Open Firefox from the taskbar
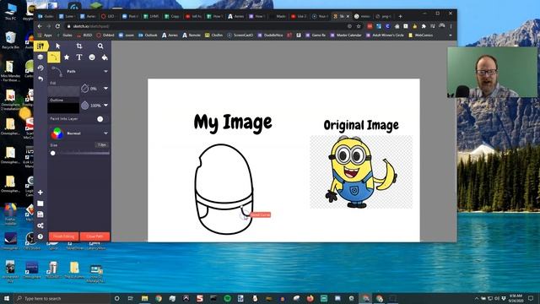 click(310, 298)
